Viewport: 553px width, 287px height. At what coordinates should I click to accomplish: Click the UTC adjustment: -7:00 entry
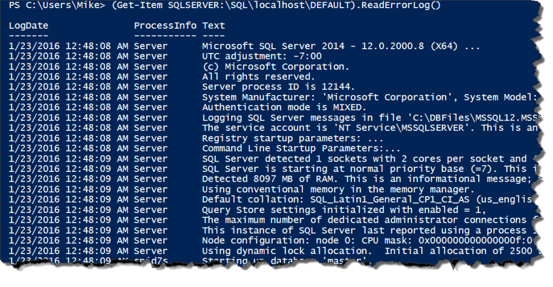pyautogui.click(x=262, y=57)
